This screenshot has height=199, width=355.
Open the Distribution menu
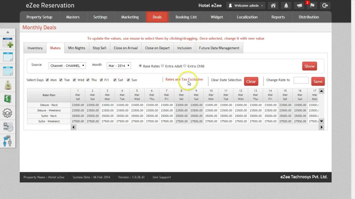click(309, 17)
